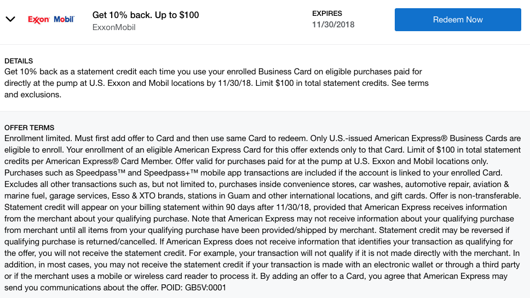Click the OFFER TERMS section heading

30,127
